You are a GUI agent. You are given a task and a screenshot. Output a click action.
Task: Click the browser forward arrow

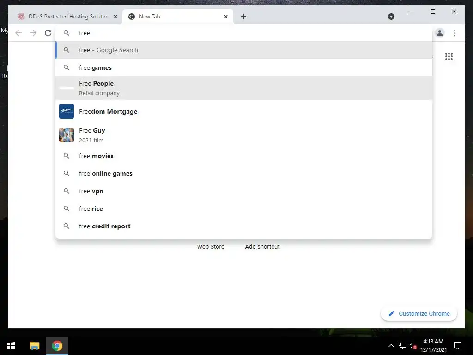pyautogui.click(x=33, y=33)
